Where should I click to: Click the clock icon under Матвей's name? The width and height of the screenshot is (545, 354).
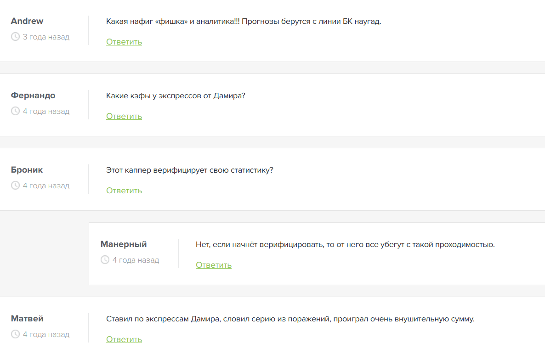[15, 334]
